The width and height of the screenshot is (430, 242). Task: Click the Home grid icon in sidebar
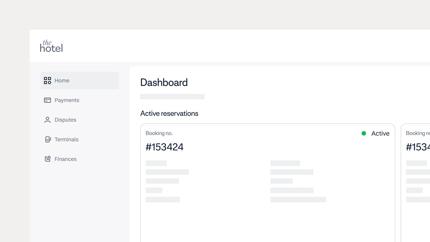(x=47, y=81)
